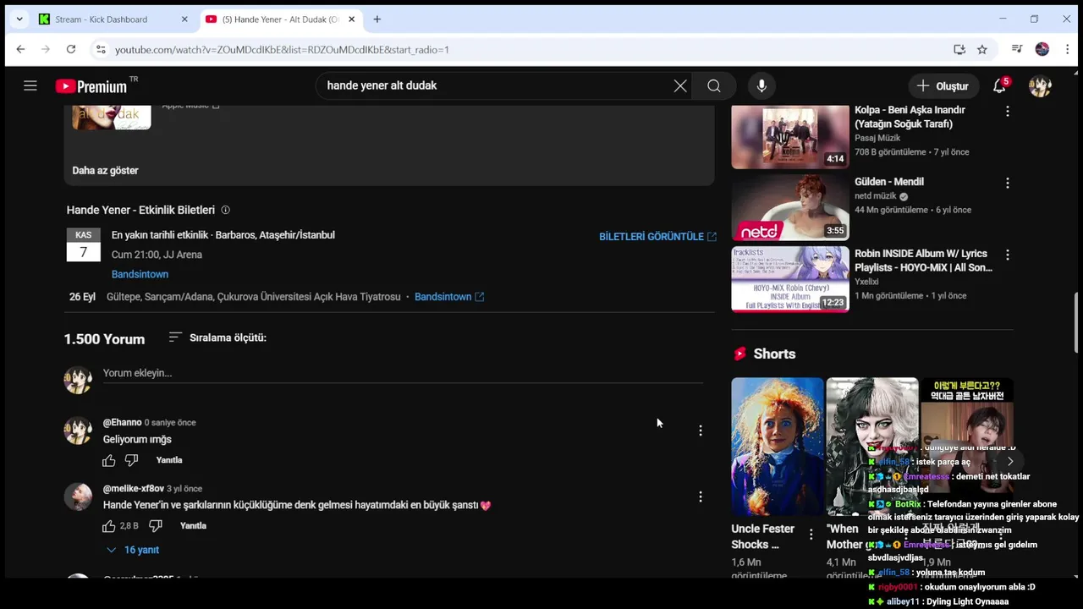1083x609 pixels.
Task: Open options for Uncle Fester Shocks short
Action: 811,535
